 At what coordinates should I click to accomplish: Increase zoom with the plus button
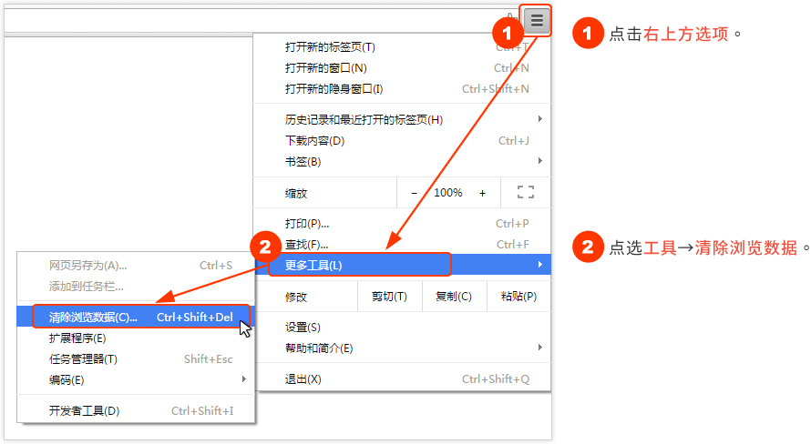[x=482, y=193]
